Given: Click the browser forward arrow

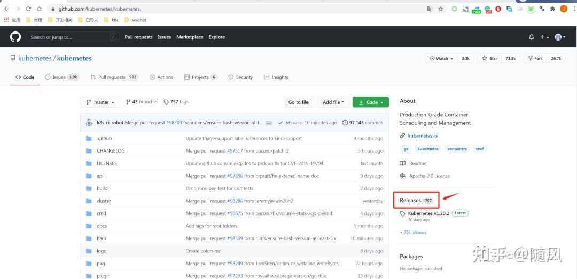Looking at the screenshot, I should 17,9.
